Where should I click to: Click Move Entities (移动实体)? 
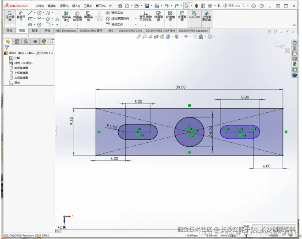pos(115,24)
